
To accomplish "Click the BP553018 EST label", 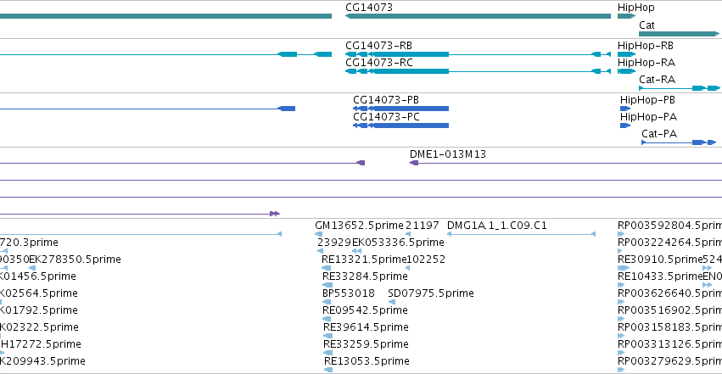I will pos(349,293).
